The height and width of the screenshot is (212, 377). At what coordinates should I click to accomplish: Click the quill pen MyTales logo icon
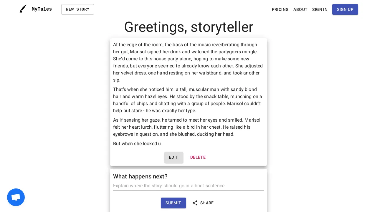(23, 9)
